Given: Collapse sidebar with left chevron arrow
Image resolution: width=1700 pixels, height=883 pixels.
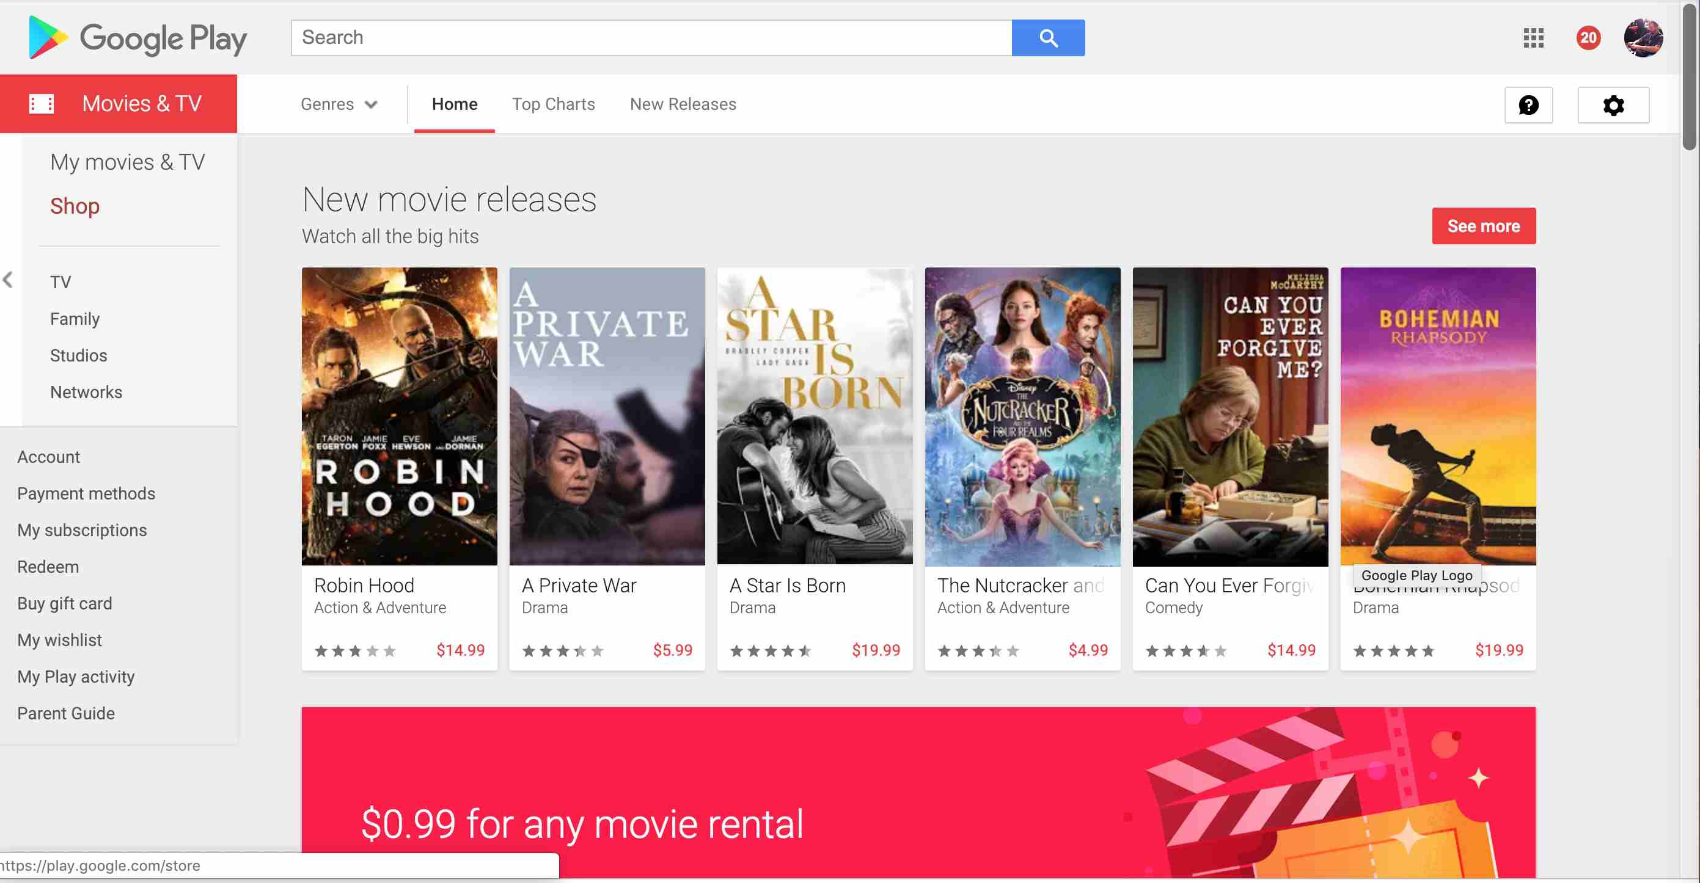Looking at the screenshot, I should click(x=8, y=280).
